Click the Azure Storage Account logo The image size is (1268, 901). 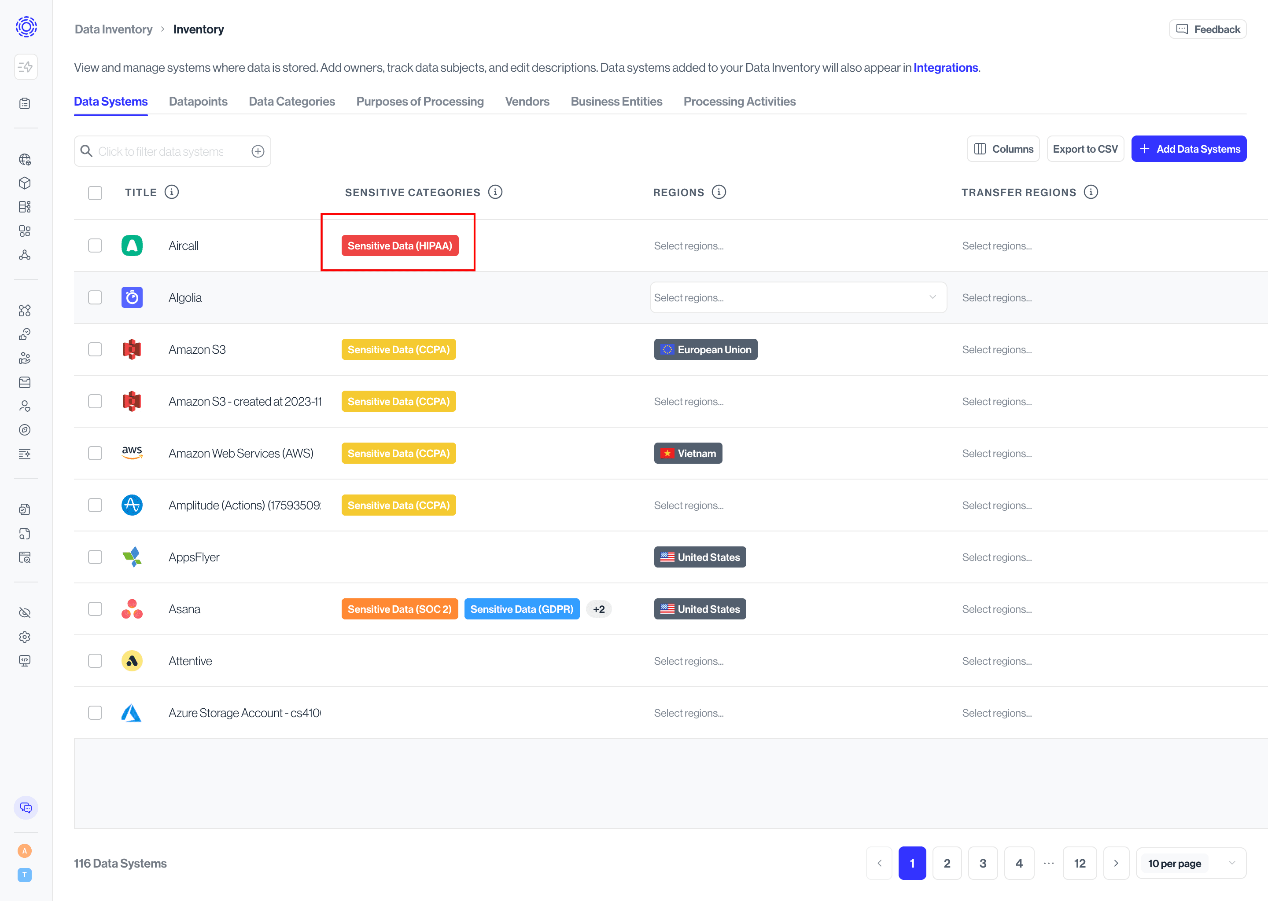(132, 713)
